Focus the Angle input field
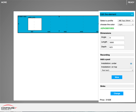The height and width of the screenshot is (112, 136). (117, 38)
